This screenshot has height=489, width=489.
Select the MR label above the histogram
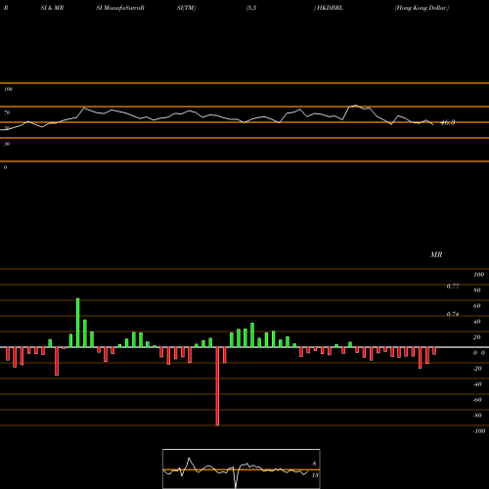pyautogui.click(x=436, y=254)
